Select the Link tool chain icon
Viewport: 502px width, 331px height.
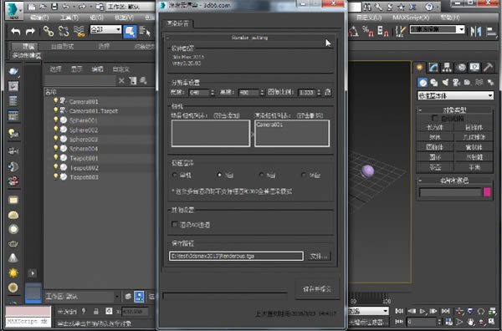(49, 31)
